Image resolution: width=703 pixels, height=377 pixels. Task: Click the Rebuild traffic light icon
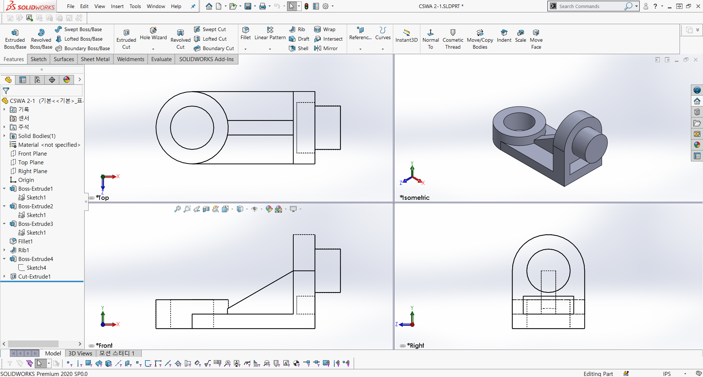tap(306, 6)
